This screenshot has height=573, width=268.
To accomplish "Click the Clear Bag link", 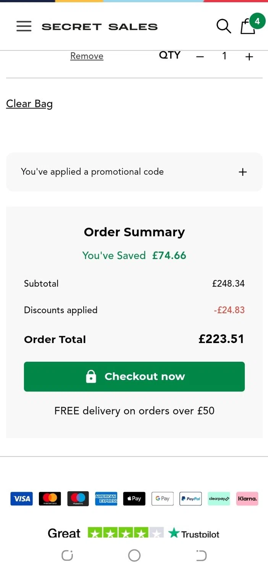I will click(29, 104).
